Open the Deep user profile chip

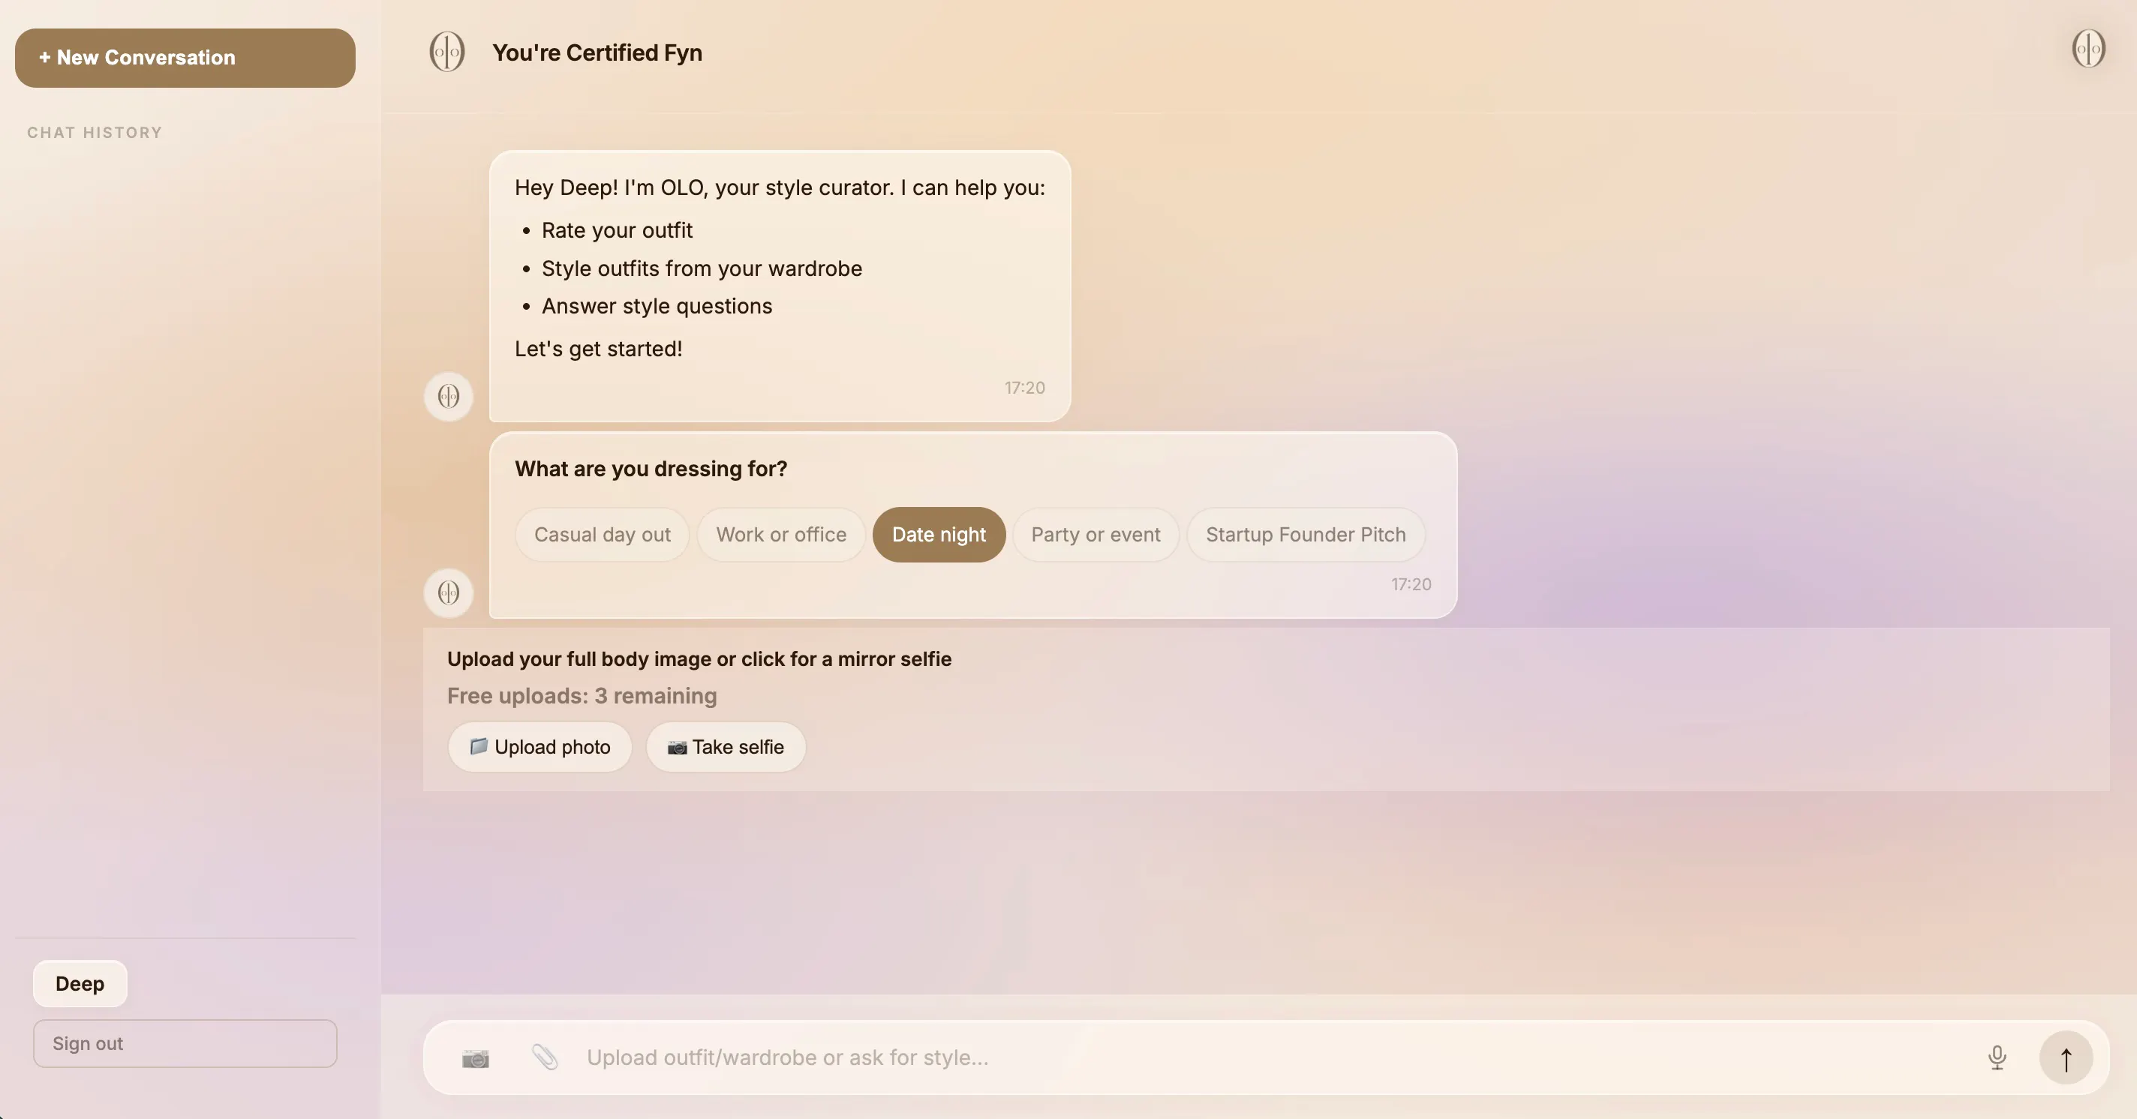[x=80, y=984]
